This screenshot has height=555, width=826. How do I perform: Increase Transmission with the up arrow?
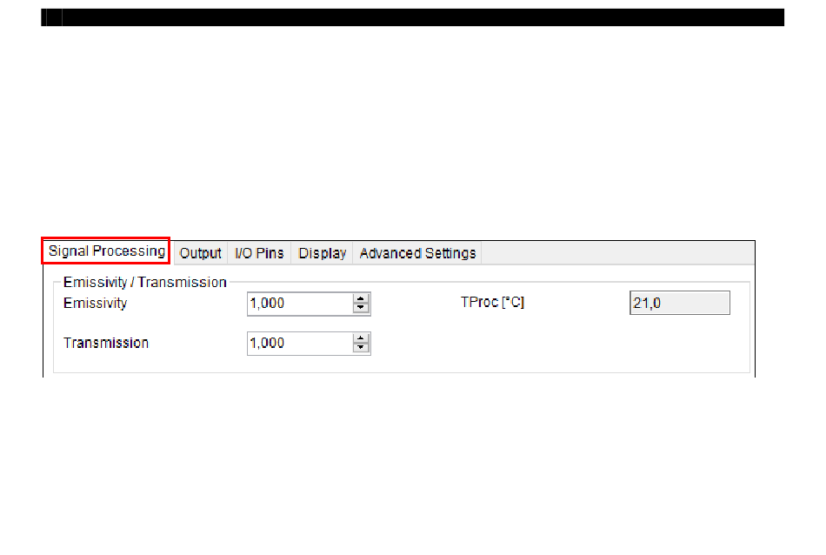(x=361, y=338)
